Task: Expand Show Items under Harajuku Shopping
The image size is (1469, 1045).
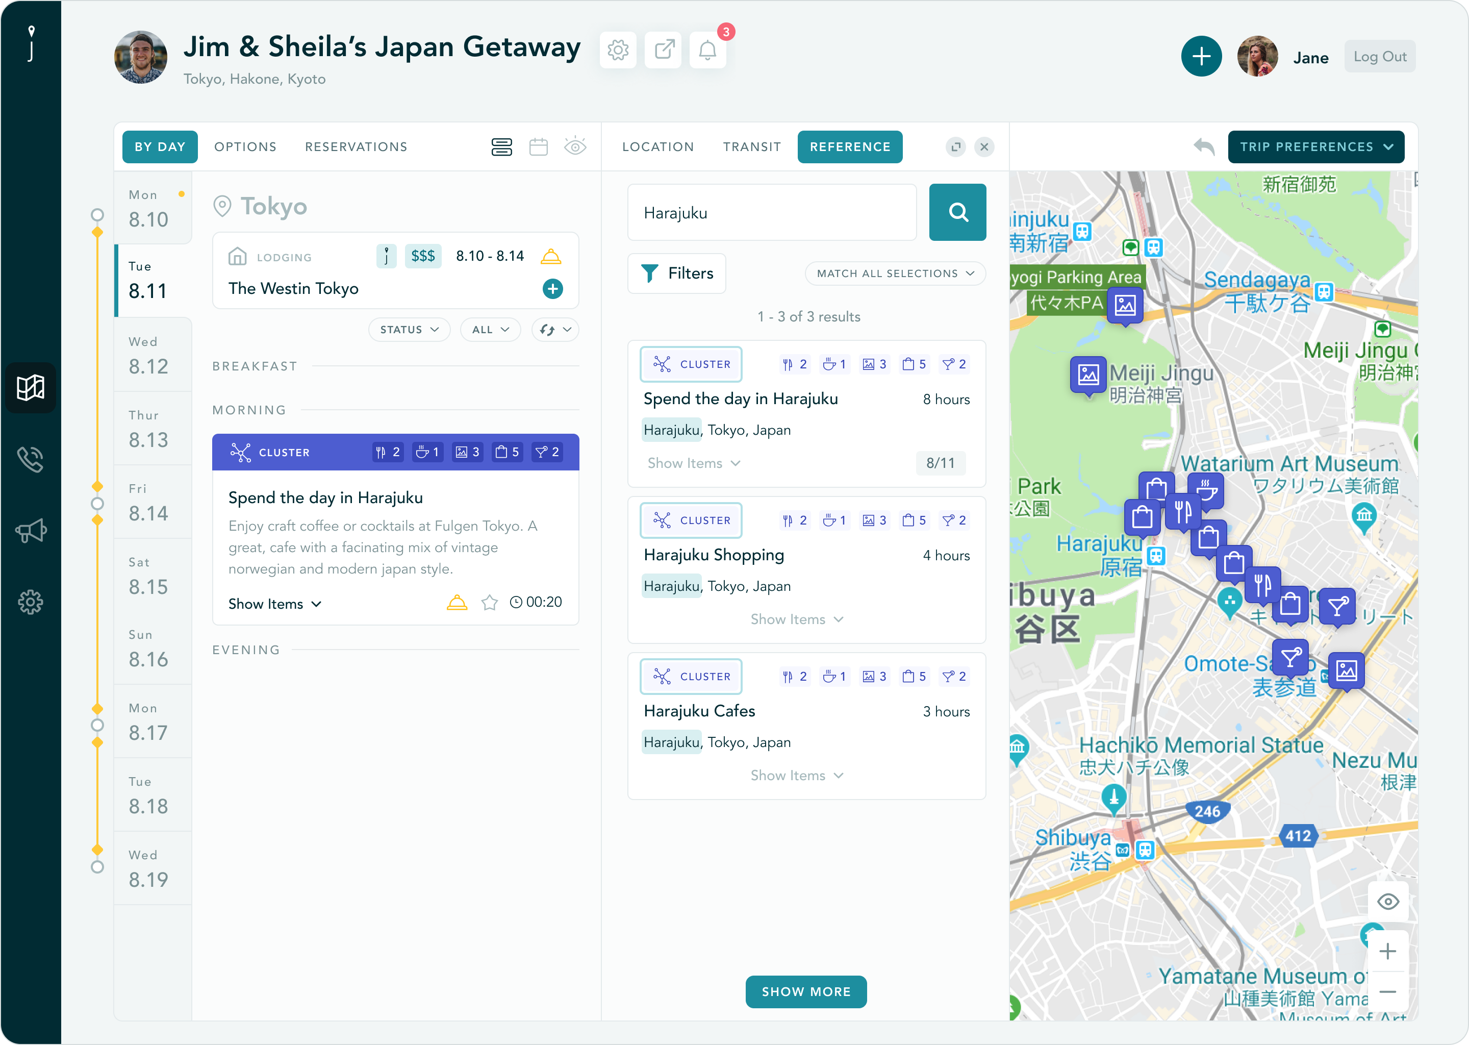Action: click(796, 619)
